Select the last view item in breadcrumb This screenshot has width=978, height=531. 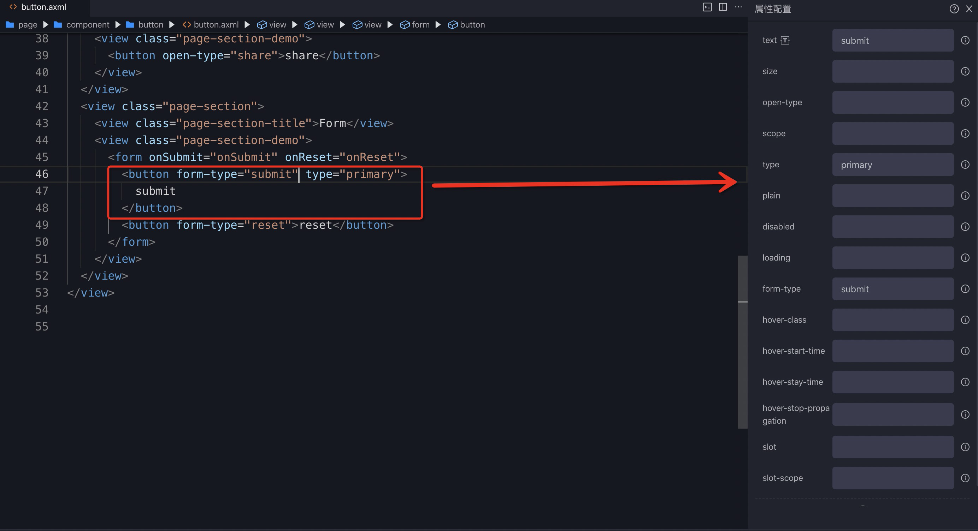tap(373, 24)
